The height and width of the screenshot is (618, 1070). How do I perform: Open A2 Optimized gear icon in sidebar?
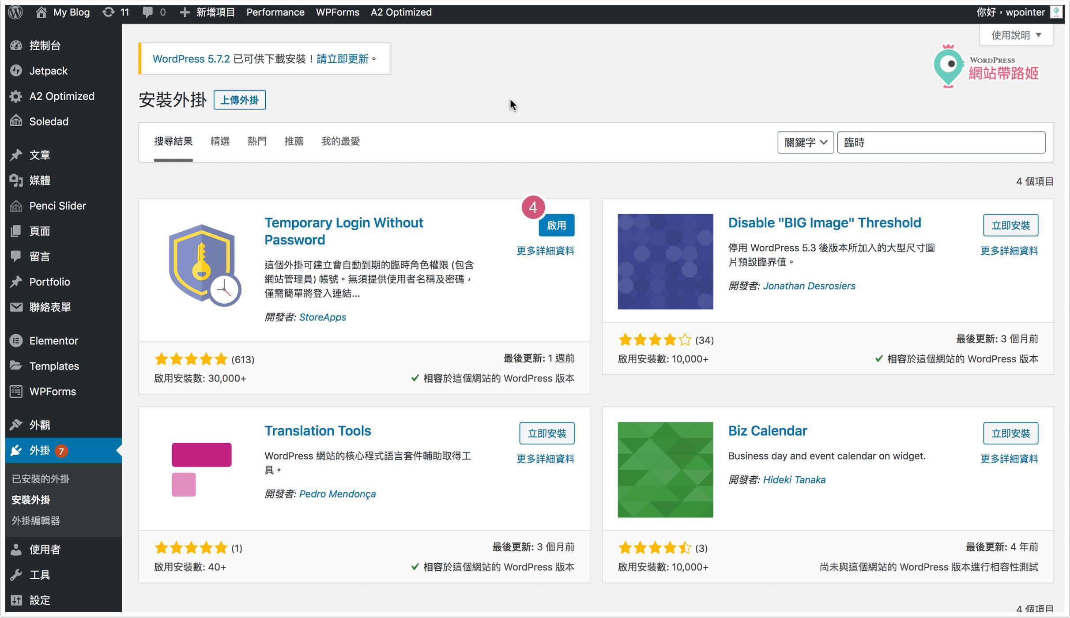(16, 96)
